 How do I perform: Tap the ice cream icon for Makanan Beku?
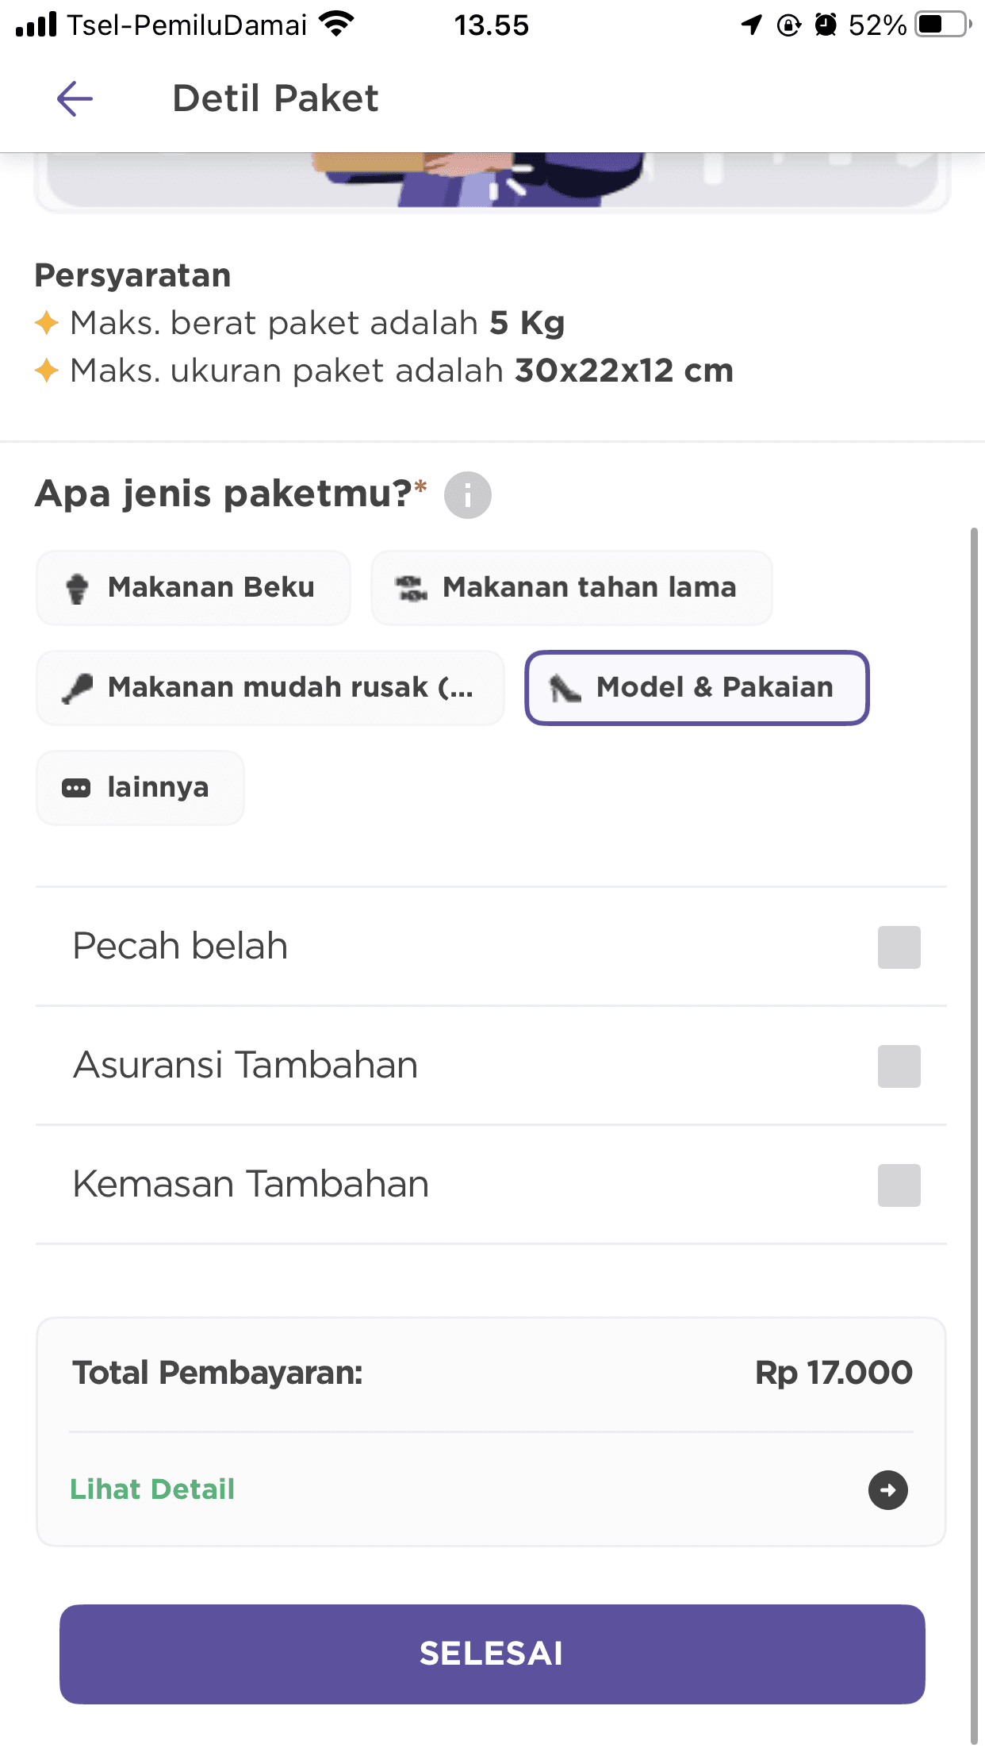(x=77, y=588)
